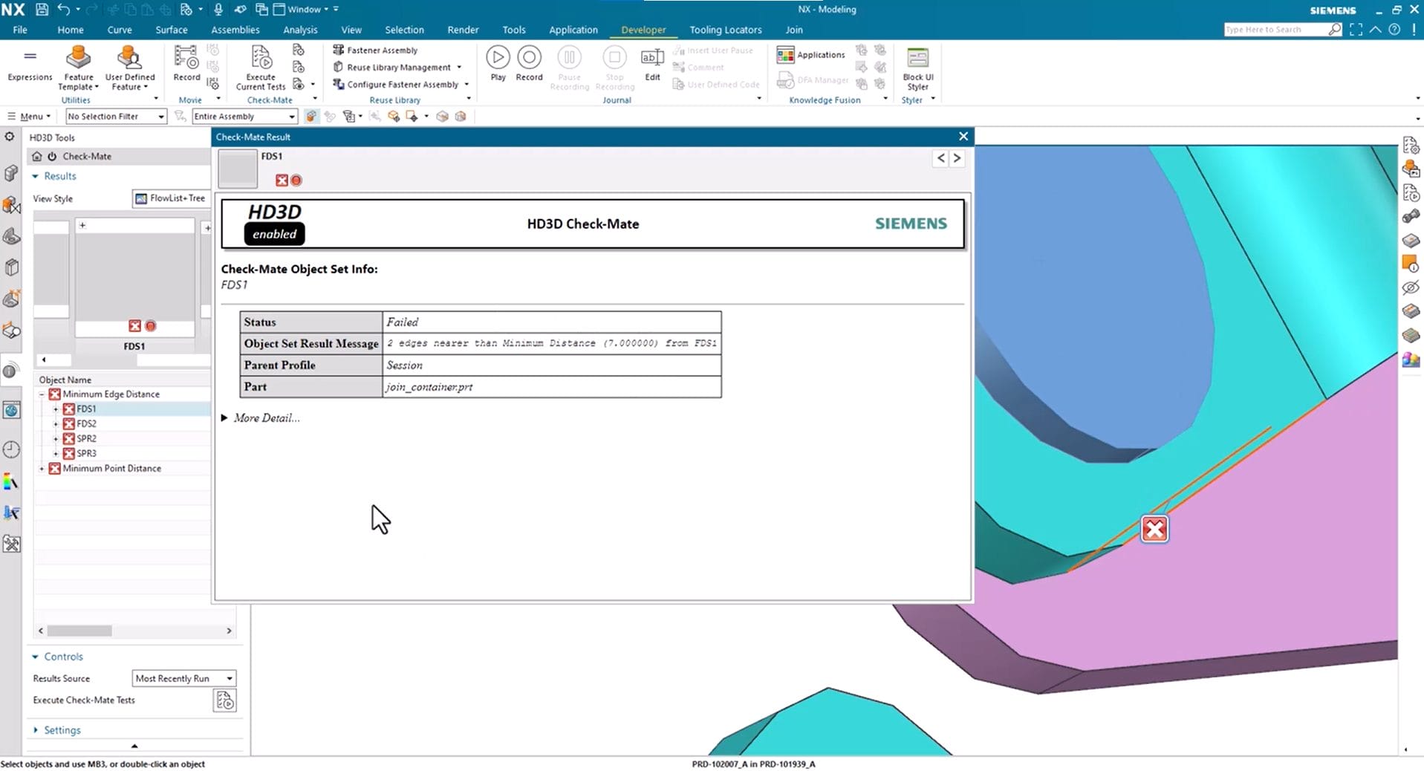This screenshot has width=1424, height=771.
Task: Go to next Check-Mate result arrow
Action: [957, 158]
